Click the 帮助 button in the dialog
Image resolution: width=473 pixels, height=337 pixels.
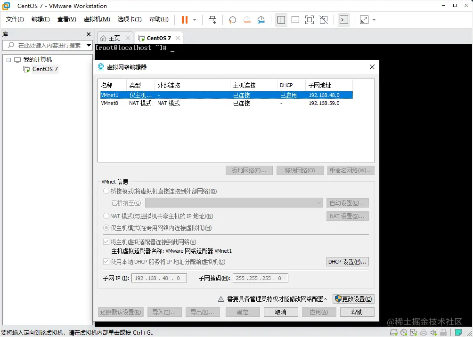click(x=357, y=312)
